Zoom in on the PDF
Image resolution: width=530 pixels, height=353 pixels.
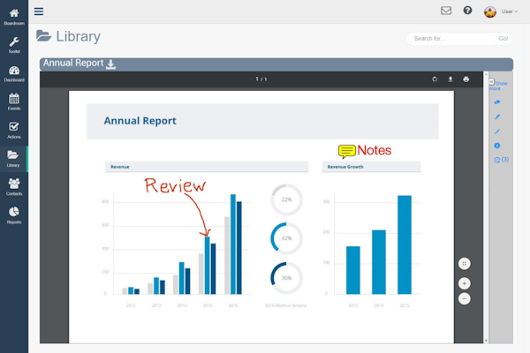[465, 283]
